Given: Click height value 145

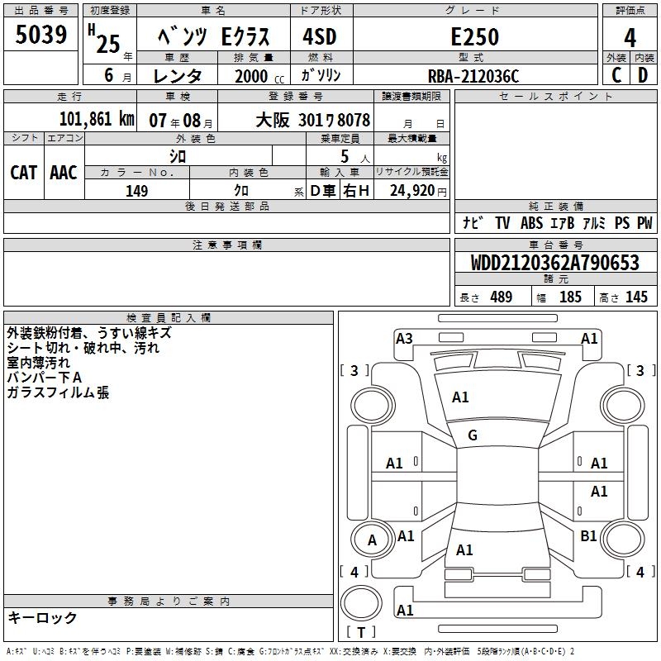Looking at the screenshot, I should (636, 297).
